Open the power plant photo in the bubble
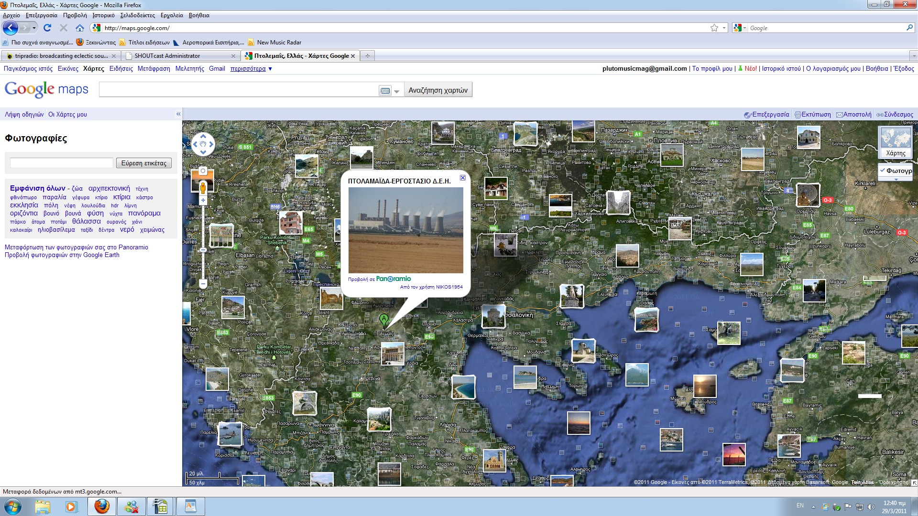Image resolution: width=918 pixels, height=516 pixels. click(405, 230)
